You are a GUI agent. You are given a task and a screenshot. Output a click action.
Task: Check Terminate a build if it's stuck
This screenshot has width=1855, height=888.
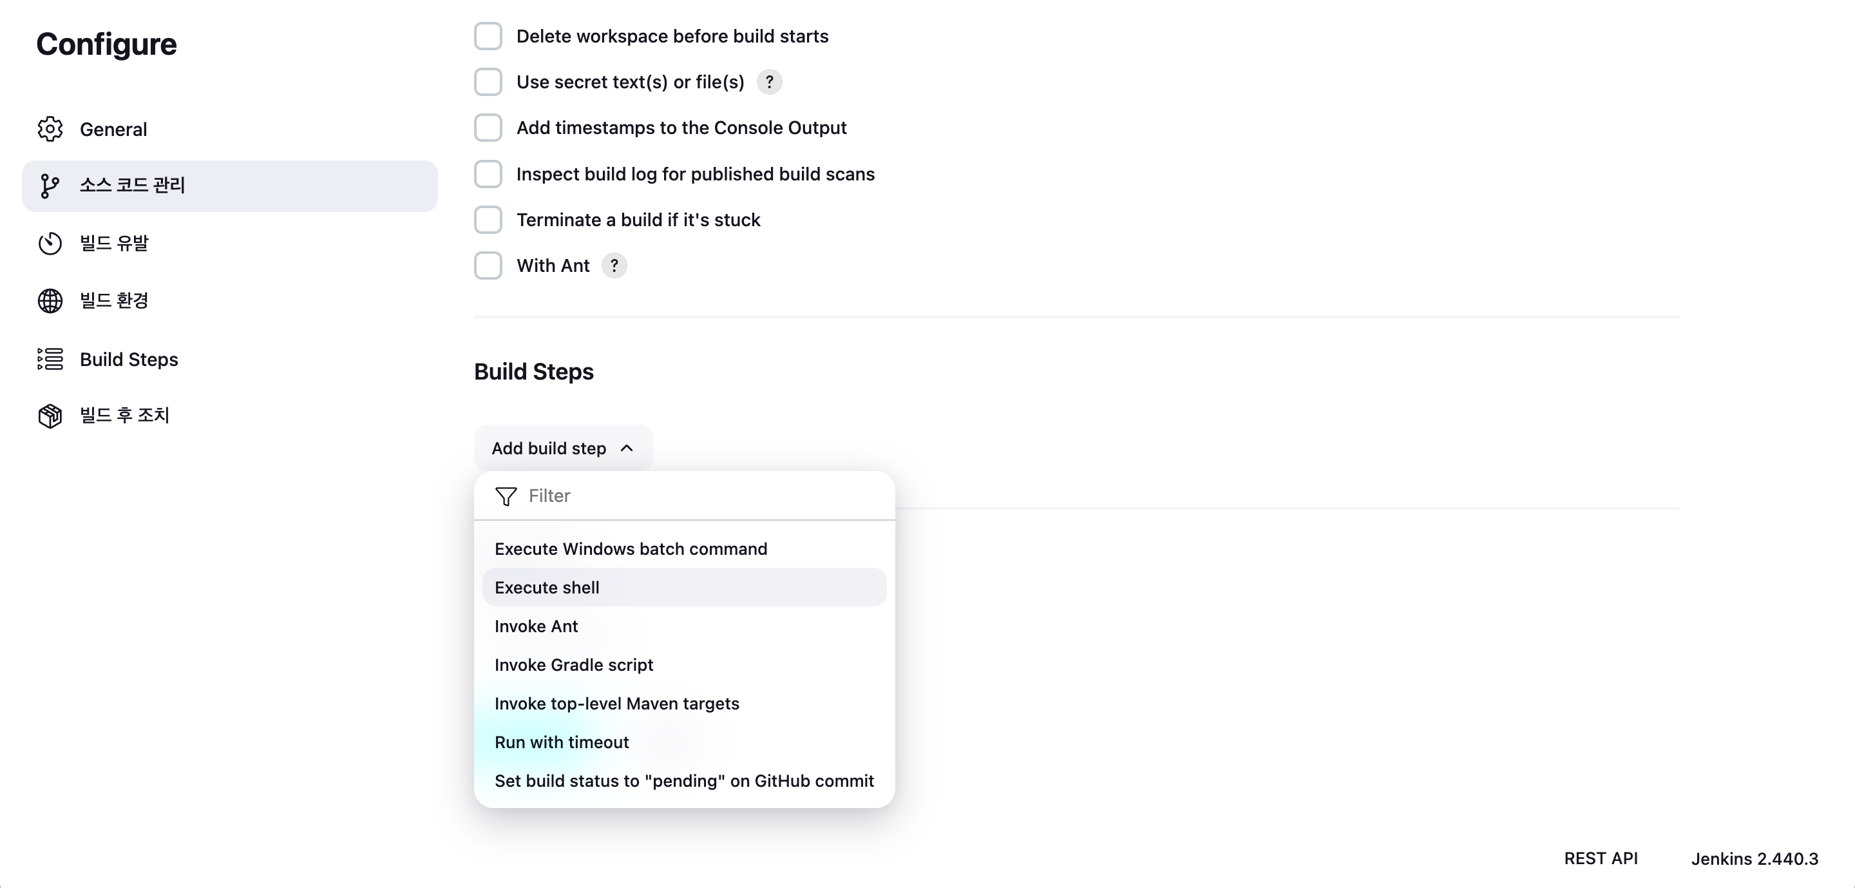point(488,220)
